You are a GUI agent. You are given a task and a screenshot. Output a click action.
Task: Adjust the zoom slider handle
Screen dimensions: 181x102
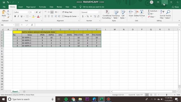coord(167,95)
